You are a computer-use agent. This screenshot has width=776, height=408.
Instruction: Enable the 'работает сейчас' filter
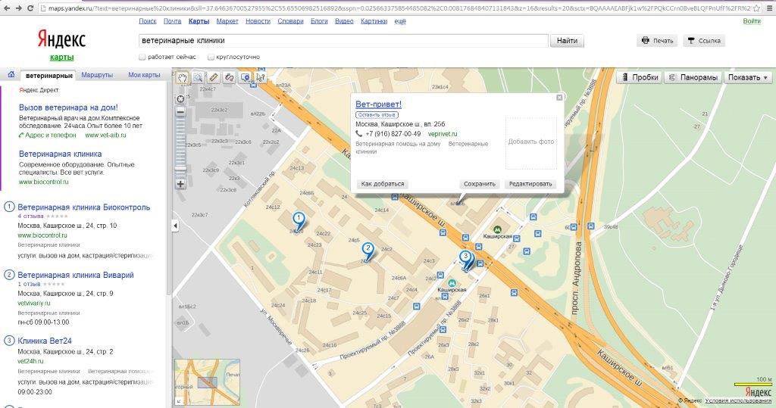tap(142, 57)
